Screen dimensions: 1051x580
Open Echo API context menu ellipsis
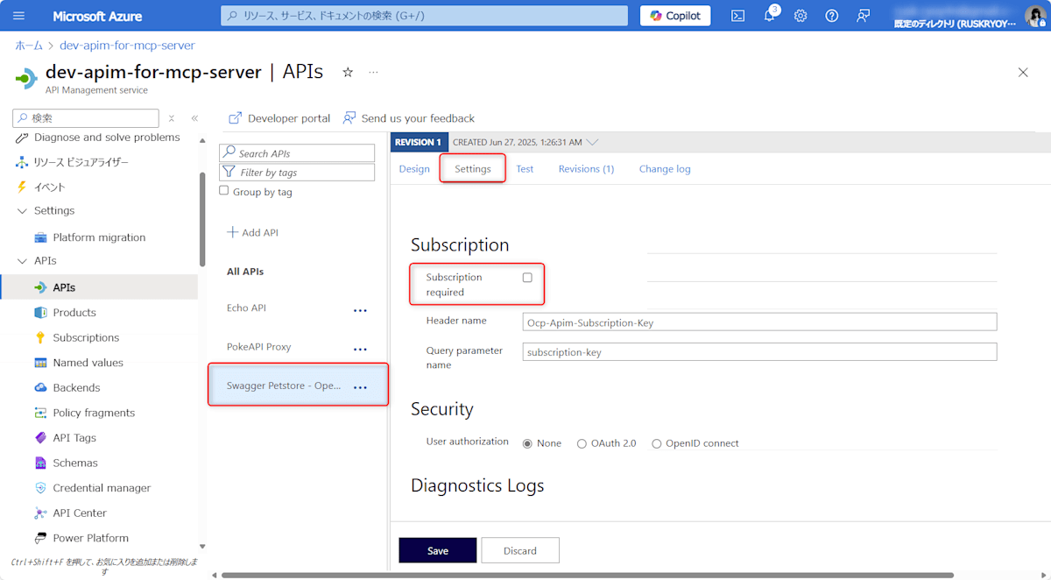click(360, 310)
